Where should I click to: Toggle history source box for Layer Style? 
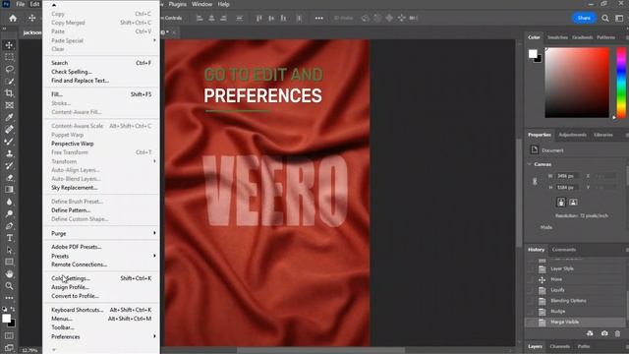[531, 268]
